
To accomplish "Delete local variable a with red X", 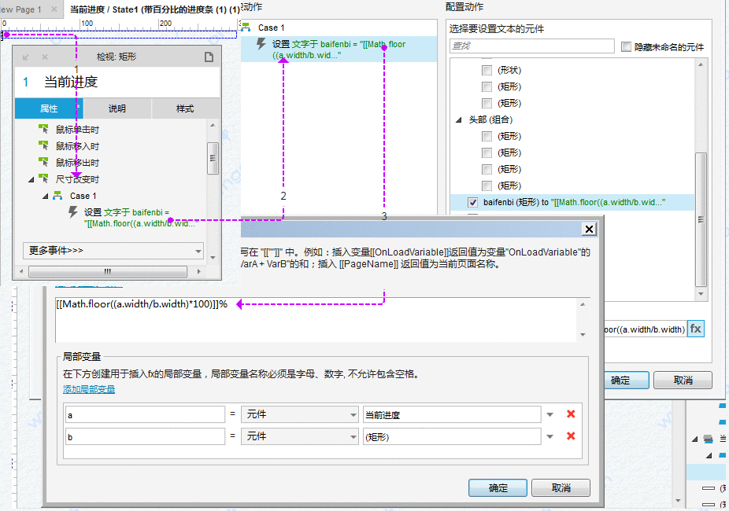I will coord(571,414).
